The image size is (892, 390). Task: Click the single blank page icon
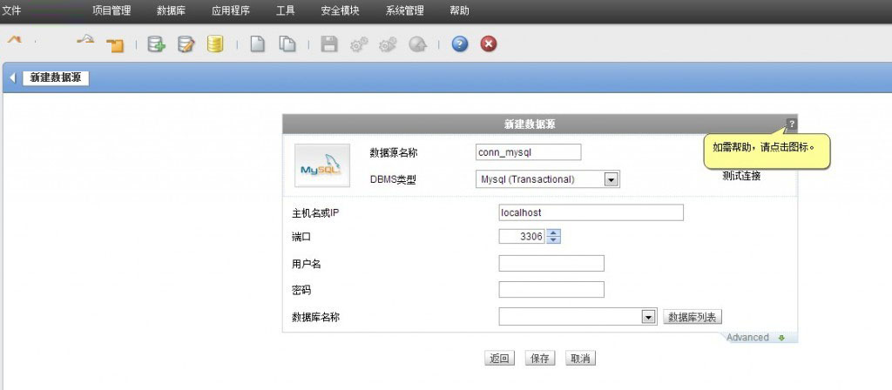258,44
